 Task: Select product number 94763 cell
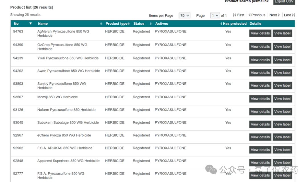point(18,31)
